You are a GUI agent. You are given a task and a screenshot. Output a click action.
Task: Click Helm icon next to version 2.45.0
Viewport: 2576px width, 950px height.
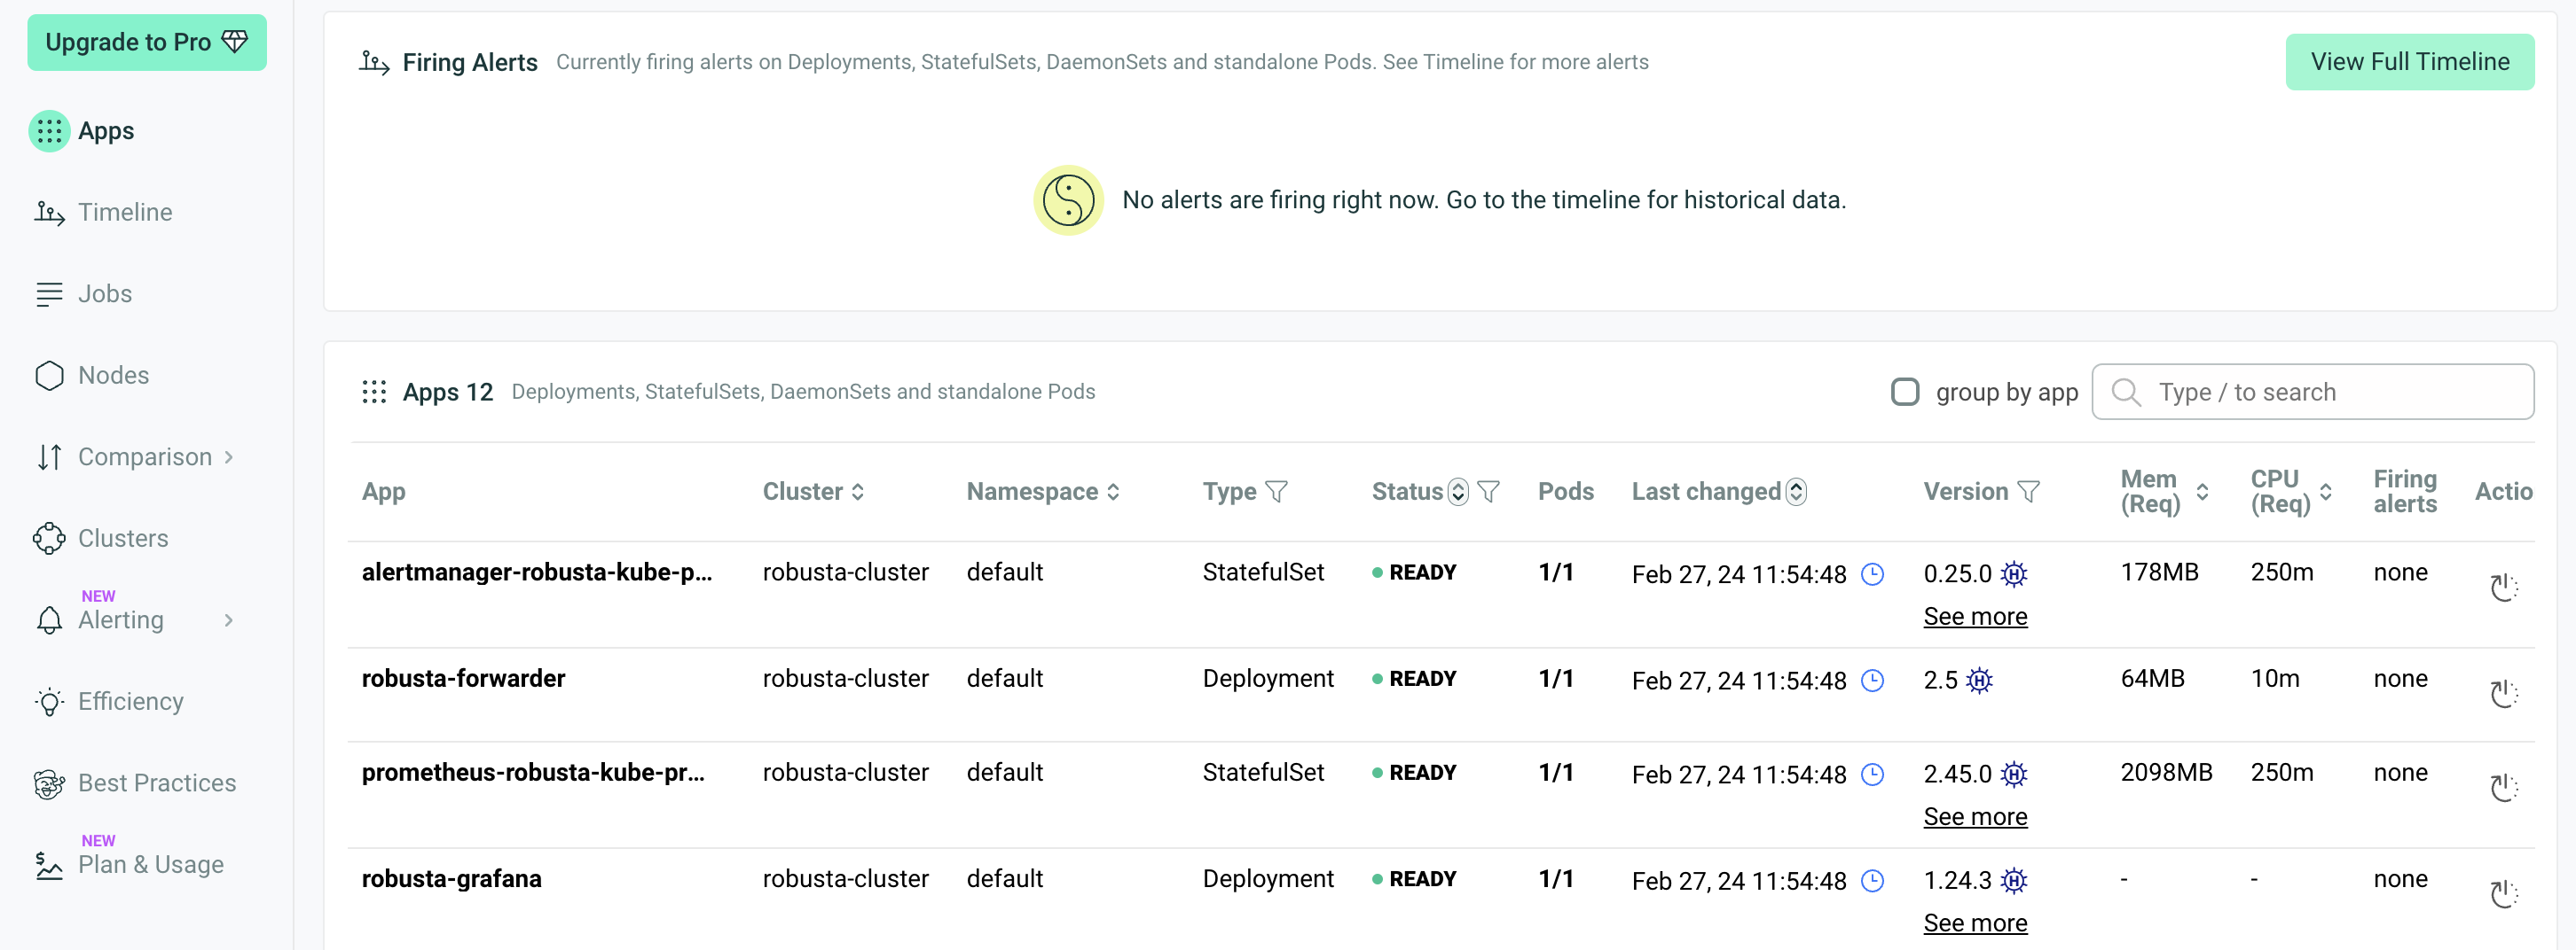click(x=2014, y=775)
